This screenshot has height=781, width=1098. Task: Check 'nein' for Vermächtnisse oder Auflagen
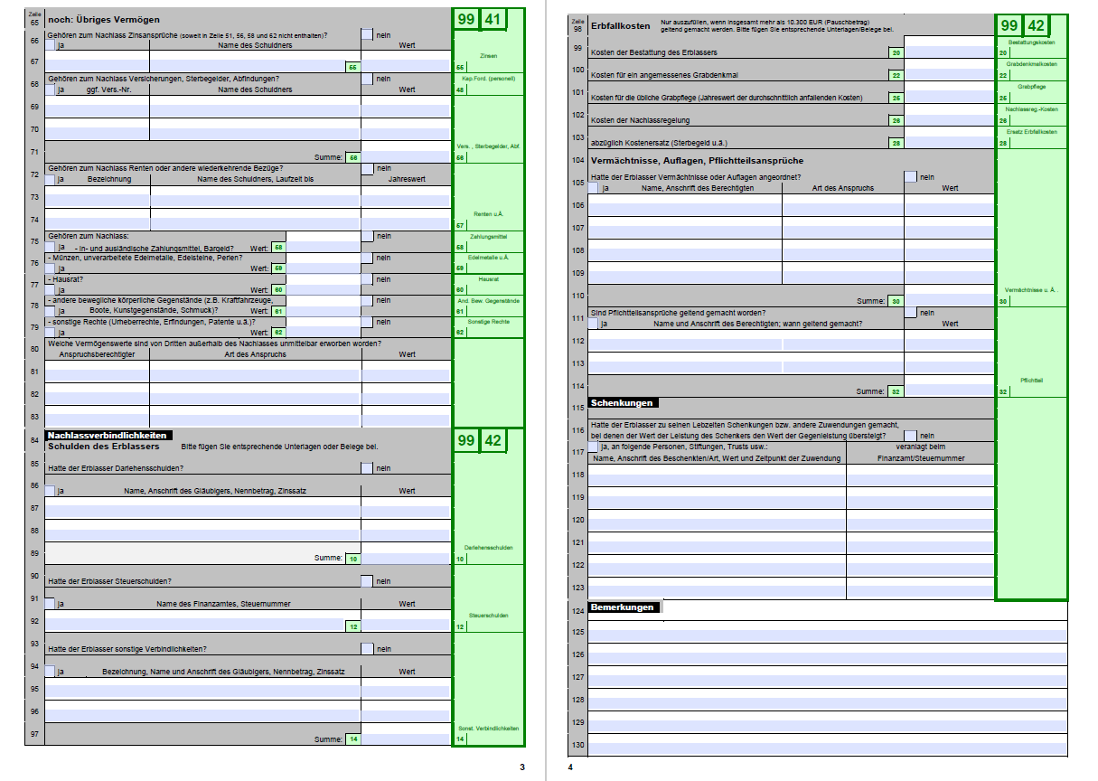click(910, 177)
